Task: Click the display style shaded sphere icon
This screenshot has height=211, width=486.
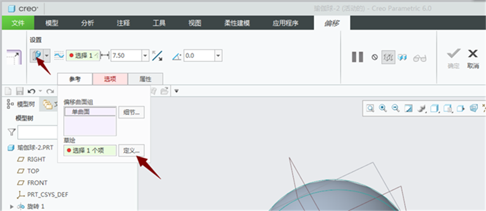Action: tap(421, 108)
